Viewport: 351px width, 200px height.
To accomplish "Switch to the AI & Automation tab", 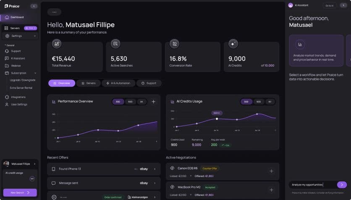I will (x=118, y=83).
